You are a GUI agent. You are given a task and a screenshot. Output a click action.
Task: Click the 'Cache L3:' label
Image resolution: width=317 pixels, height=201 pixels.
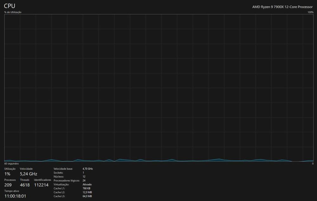(x=59, y=196)
